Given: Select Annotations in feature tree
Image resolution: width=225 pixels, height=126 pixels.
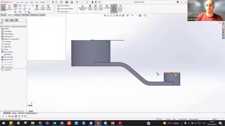Looking at the screenshot, I should point(8,31).
